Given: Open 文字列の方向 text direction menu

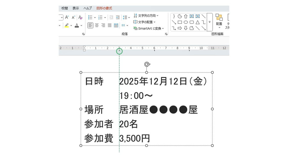Looking at the screenshot, I should click(x=146, y=16).
